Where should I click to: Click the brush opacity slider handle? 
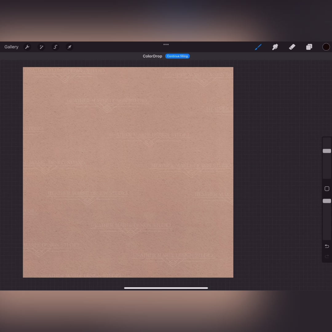click(327, 201)
